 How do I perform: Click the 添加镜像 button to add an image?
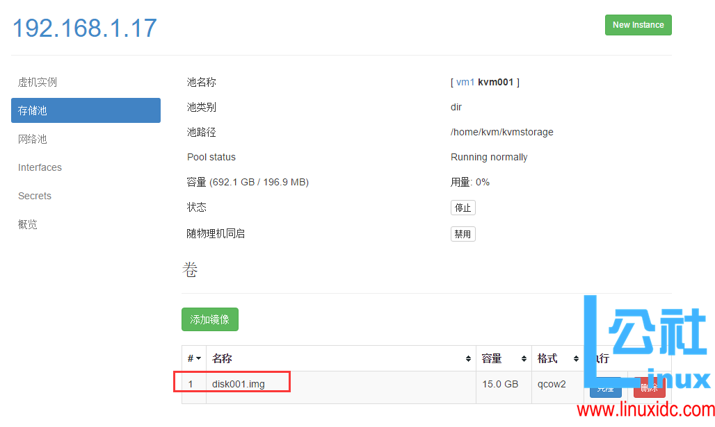[209, 319]
